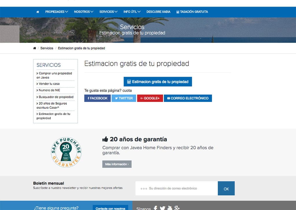
Task: Click the home icon in the breadcrumb trail
Action: pyautogui.click(x=34, y=48)
